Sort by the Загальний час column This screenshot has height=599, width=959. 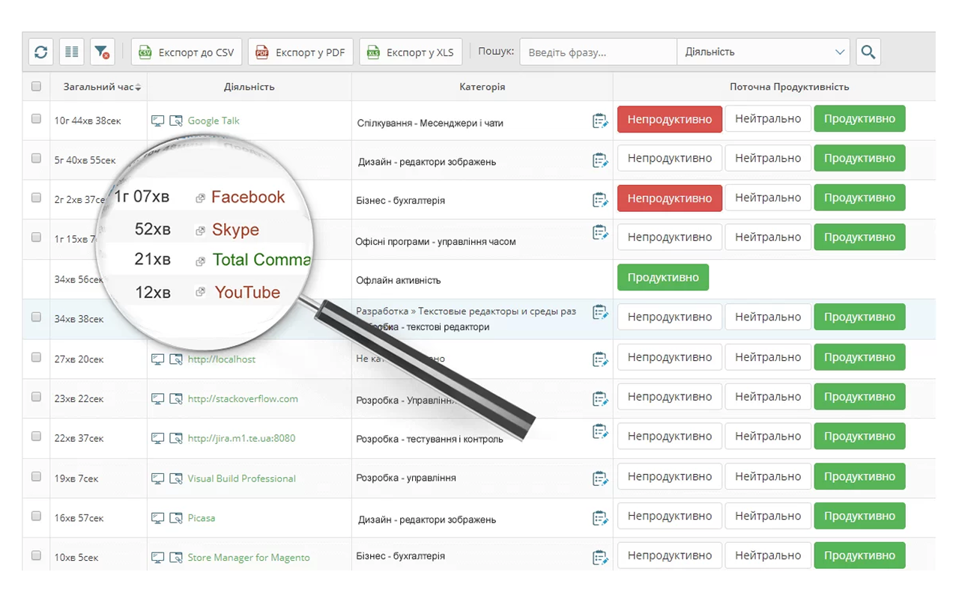tap(98, 87)
